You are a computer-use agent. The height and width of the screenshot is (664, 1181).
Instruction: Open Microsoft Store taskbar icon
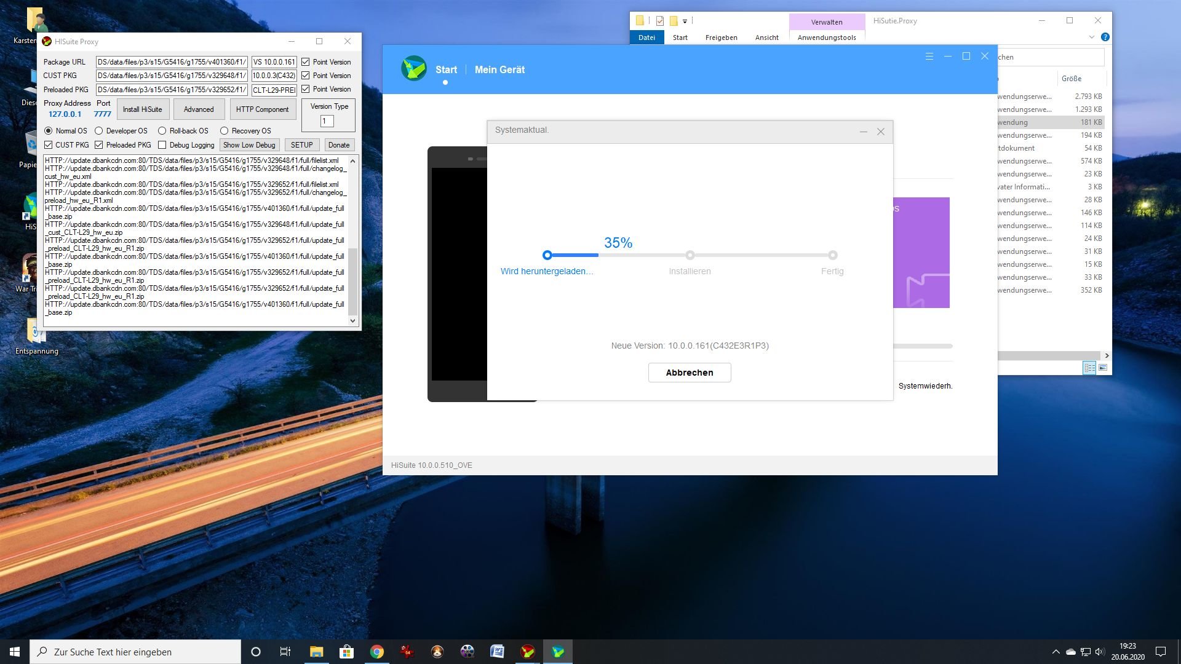[346, 652]
